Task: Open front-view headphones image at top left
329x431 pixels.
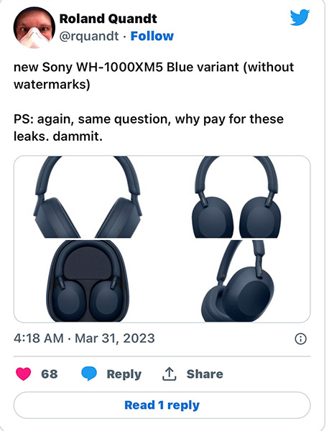Action: (88, 197)
